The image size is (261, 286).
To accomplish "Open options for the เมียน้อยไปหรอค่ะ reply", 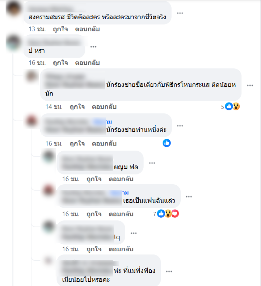I will 169,271.
